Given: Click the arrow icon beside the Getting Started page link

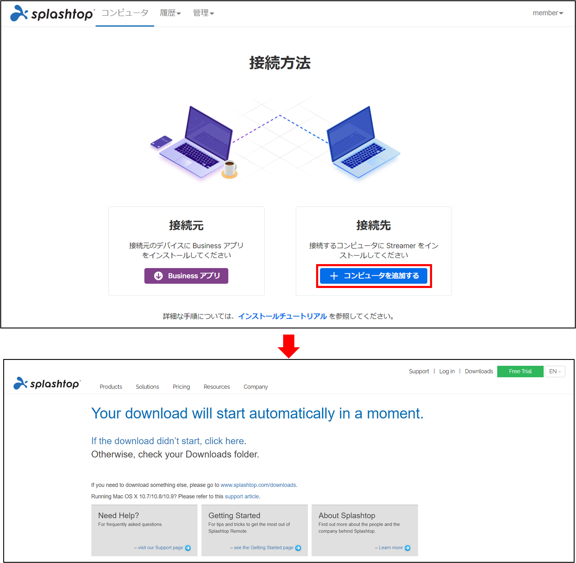Looking at the screenshot, I should point(298,548).
